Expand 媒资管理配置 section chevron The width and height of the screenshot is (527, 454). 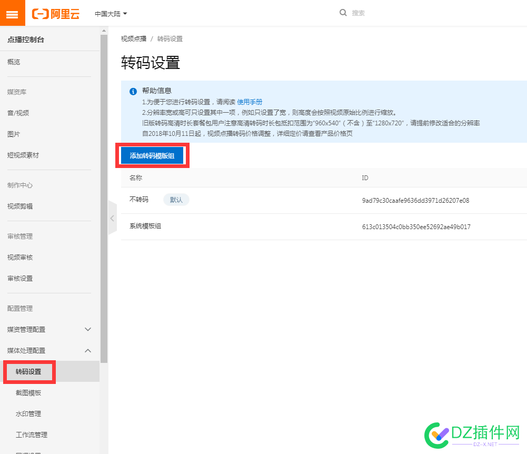88,329
